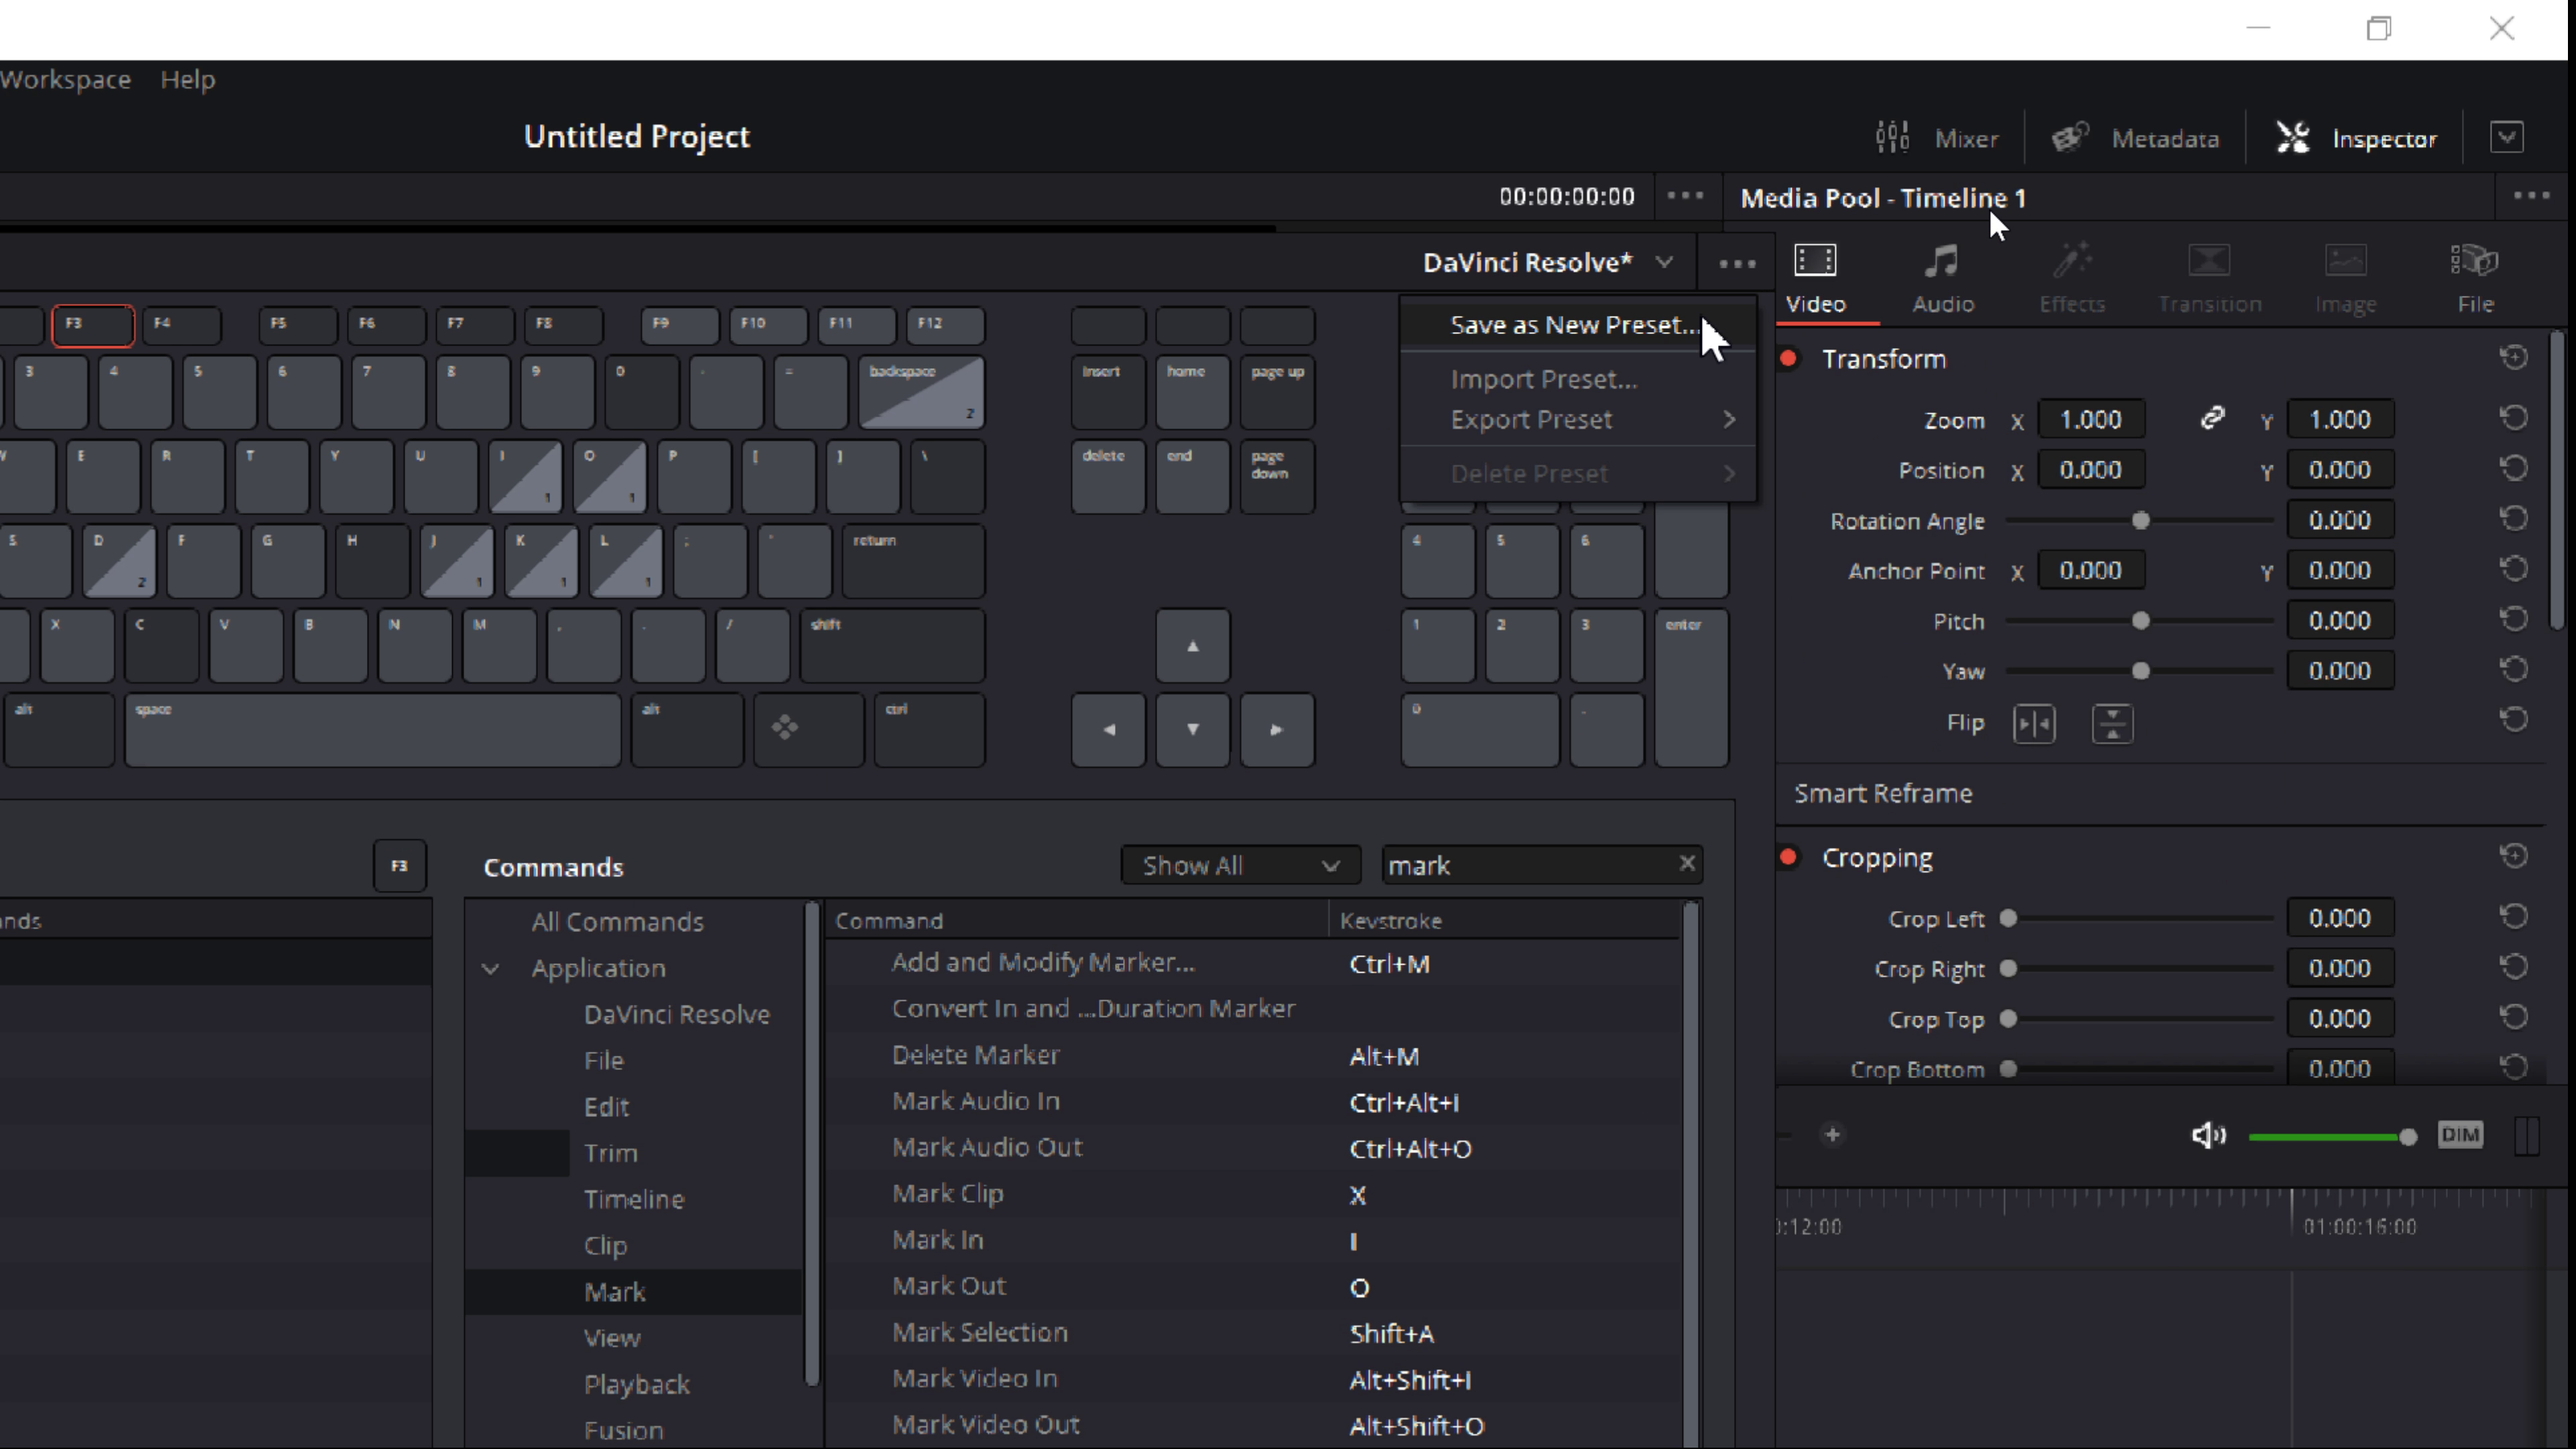Open the Help menu
2576x1449 pixels.
tap(188, 79)
